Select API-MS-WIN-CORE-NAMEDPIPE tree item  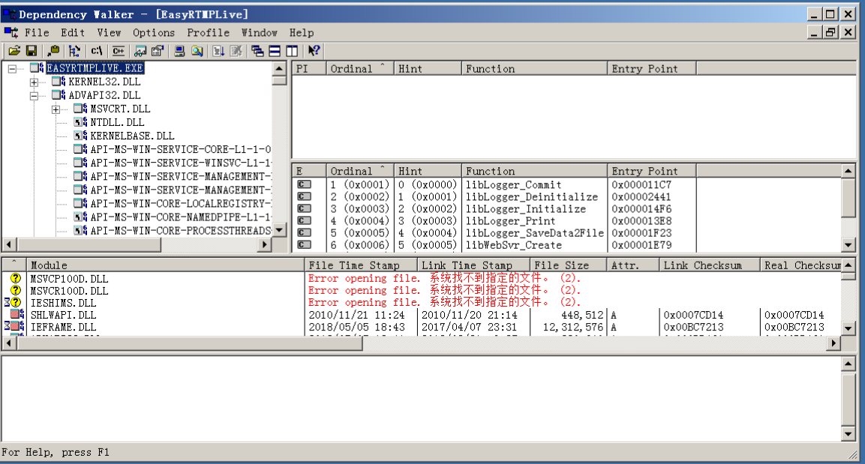tap(181, 217)
